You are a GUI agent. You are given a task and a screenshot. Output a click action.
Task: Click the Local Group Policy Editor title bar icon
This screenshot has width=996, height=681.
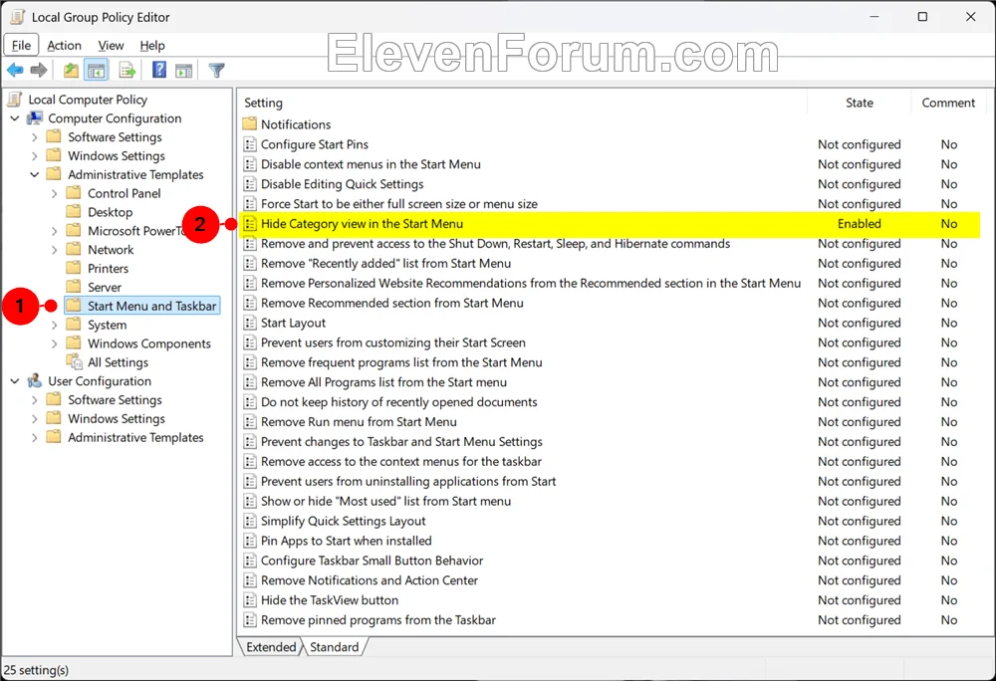tap(18, 17)
